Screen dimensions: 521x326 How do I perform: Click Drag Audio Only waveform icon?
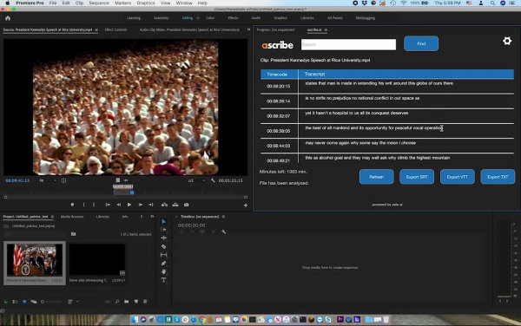[x=126, y=180]
